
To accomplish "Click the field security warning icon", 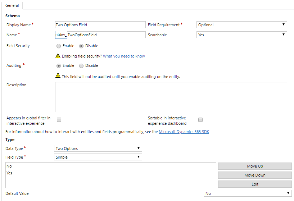I will (58, 56).
